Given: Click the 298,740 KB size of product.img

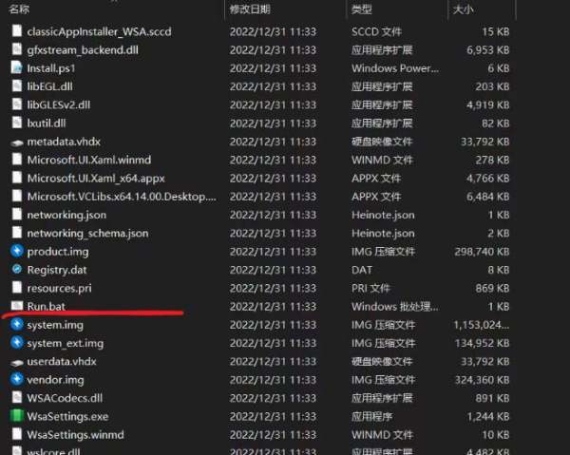Looking at the screenshot, I should (482, 252).
